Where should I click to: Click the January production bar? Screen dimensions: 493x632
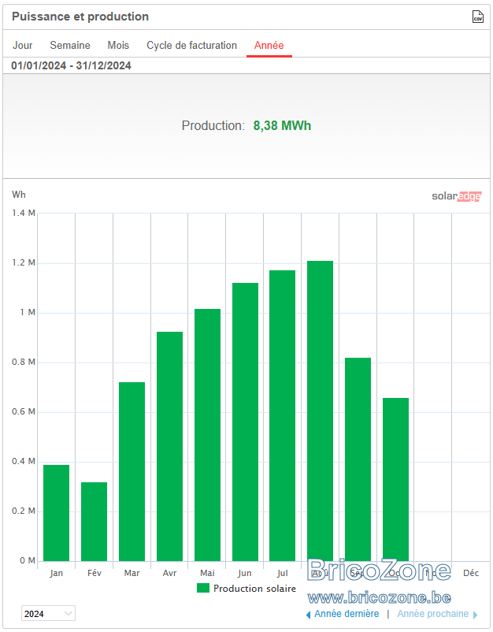coord(57,513)
